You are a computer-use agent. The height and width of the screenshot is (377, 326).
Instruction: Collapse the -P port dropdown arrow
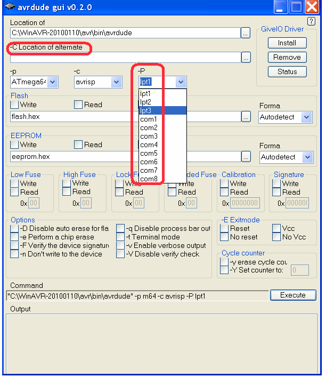[181, 82]
